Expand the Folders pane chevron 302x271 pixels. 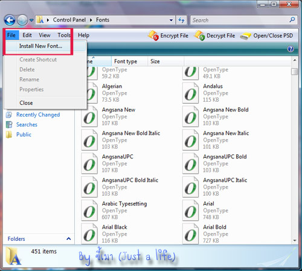tap(69, 238)
